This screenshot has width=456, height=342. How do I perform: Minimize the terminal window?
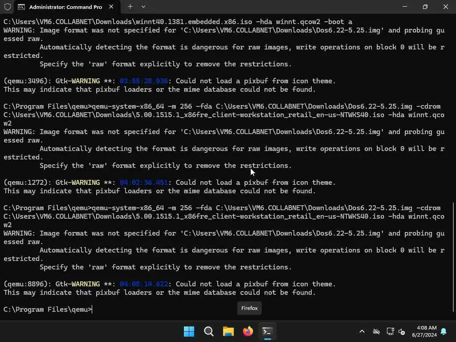click(x=404, y=6)
